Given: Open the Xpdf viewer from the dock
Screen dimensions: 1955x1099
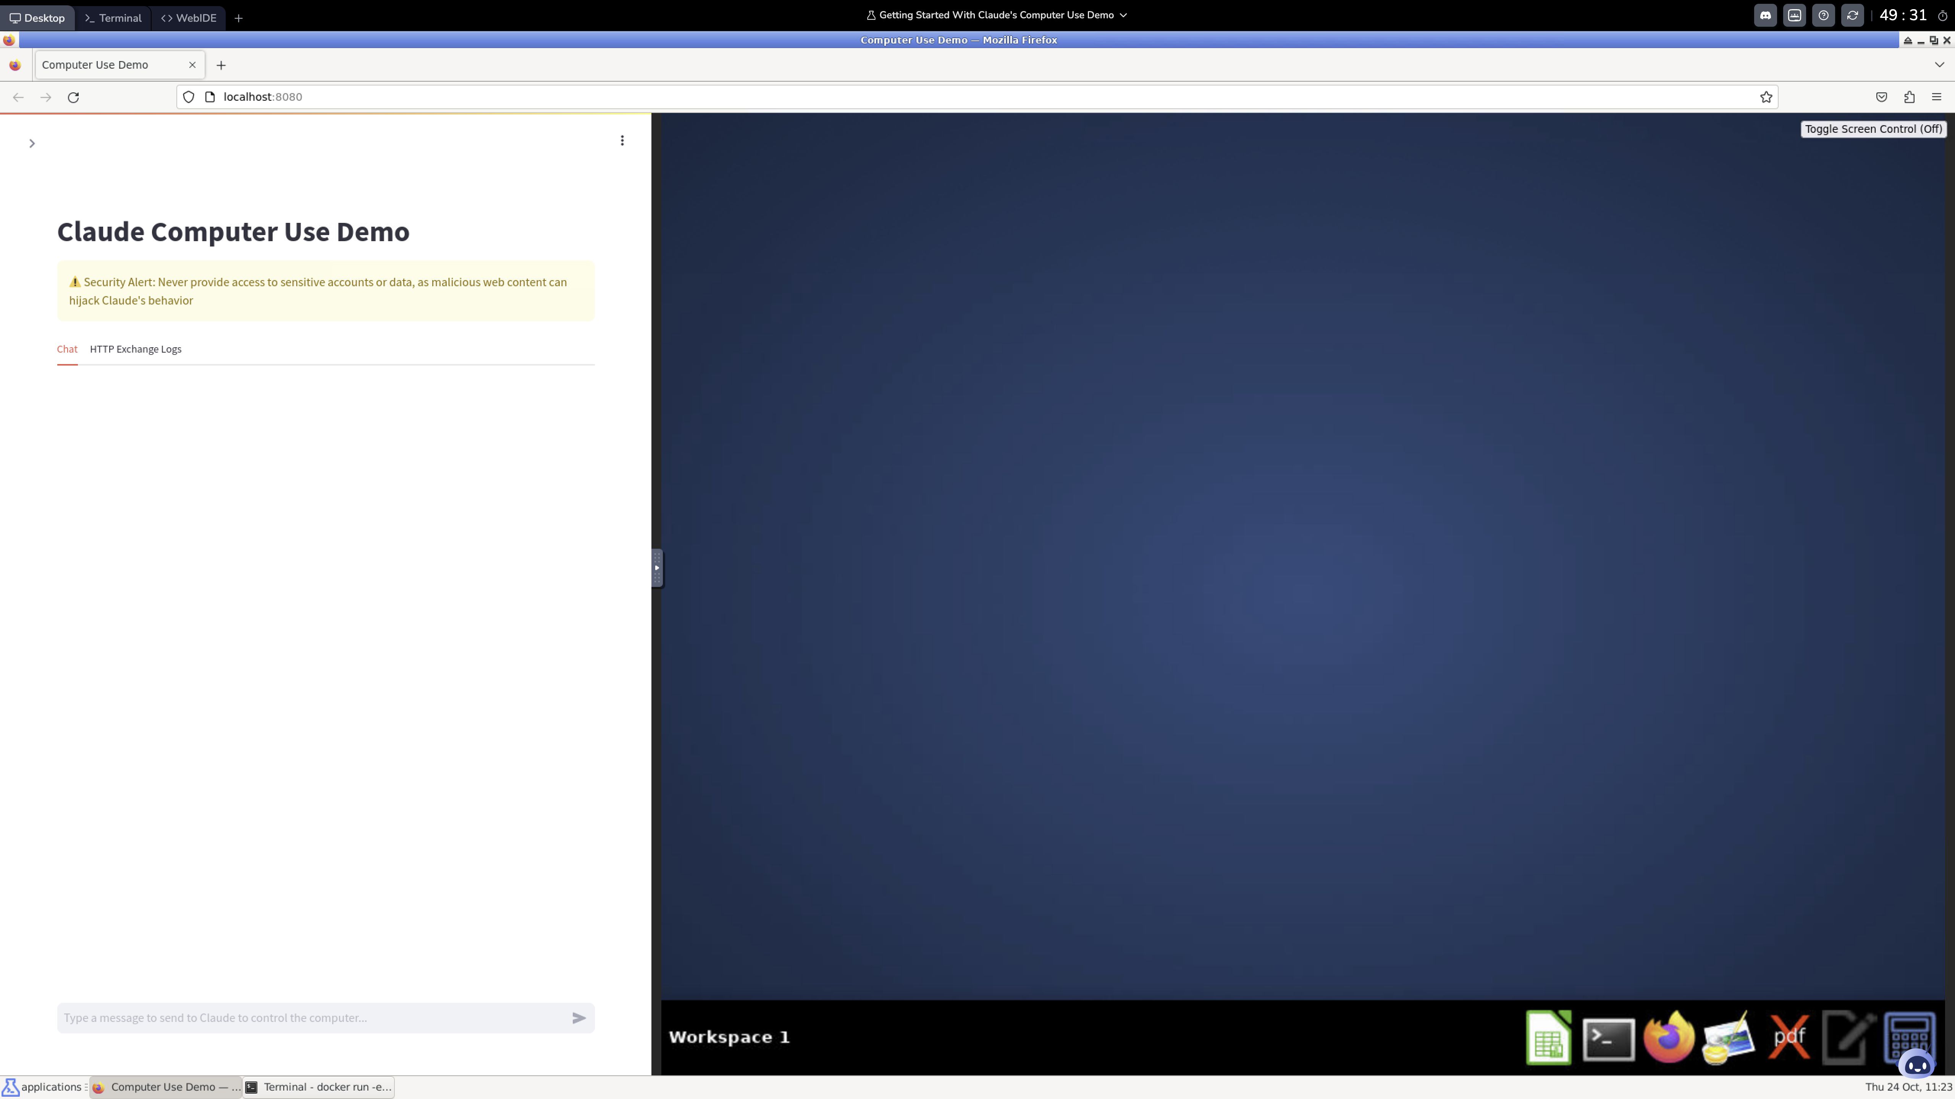Looking at the screenshot, I should point(1789,1038).
